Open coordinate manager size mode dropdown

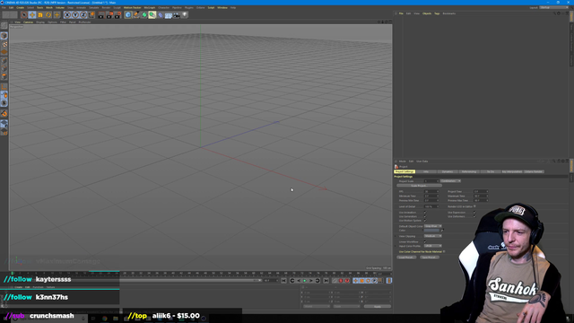point(347,306)
